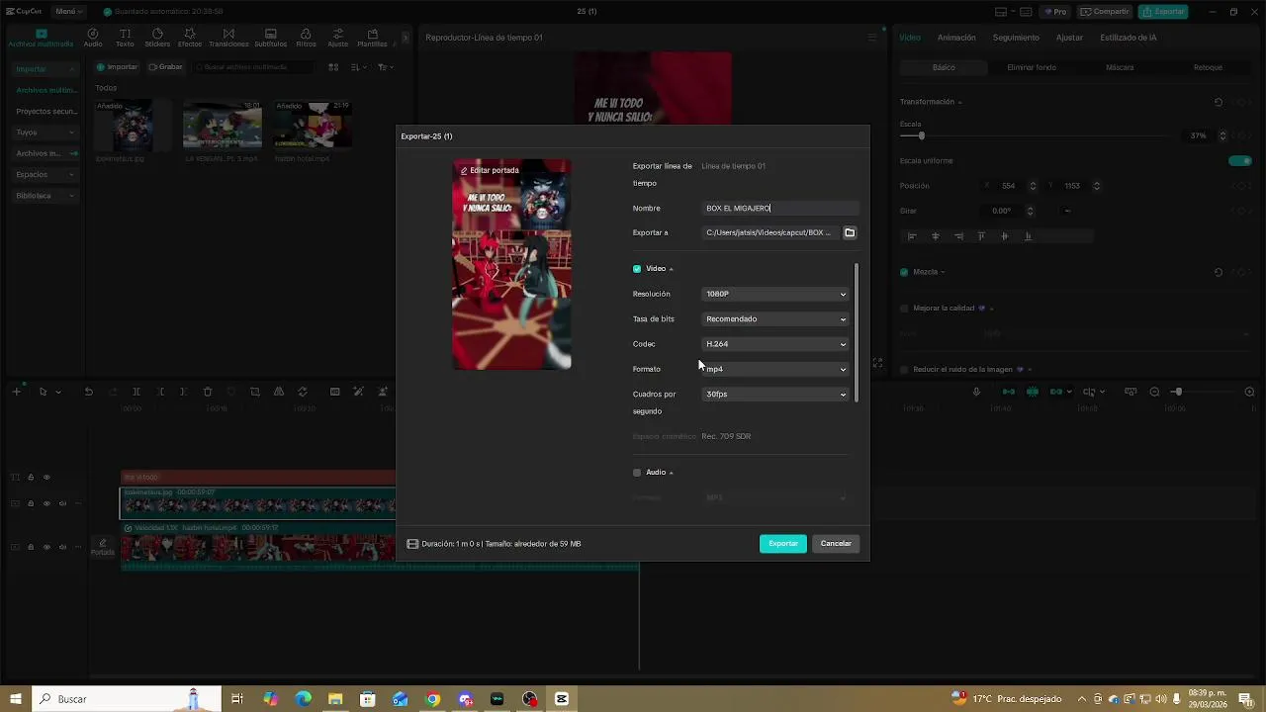
Task: Open the Cuadros por segundo dropdown
Action: coord(775,394)
